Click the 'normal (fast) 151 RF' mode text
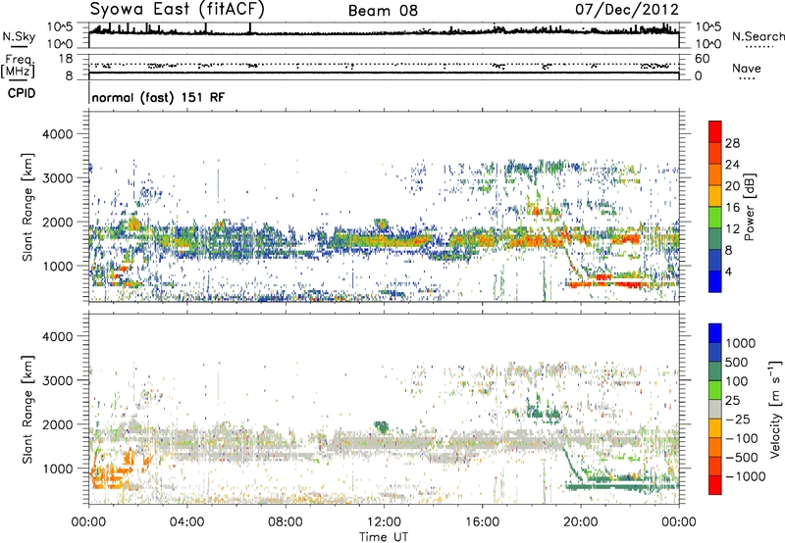This screenshot has width=785, height=543. (158, 97)
